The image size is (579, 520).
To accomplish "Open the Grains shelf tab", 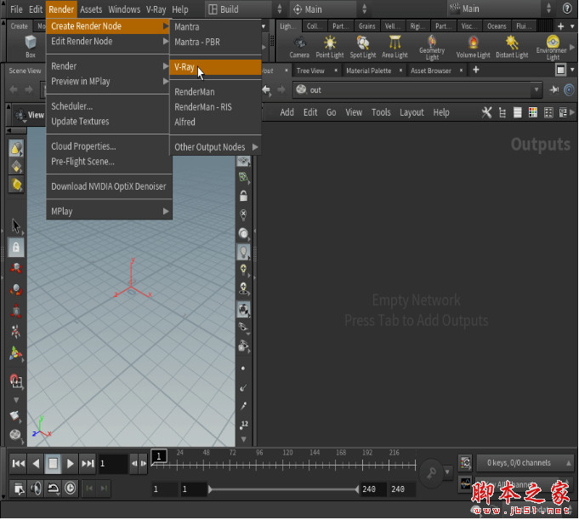I will (366, 26).
